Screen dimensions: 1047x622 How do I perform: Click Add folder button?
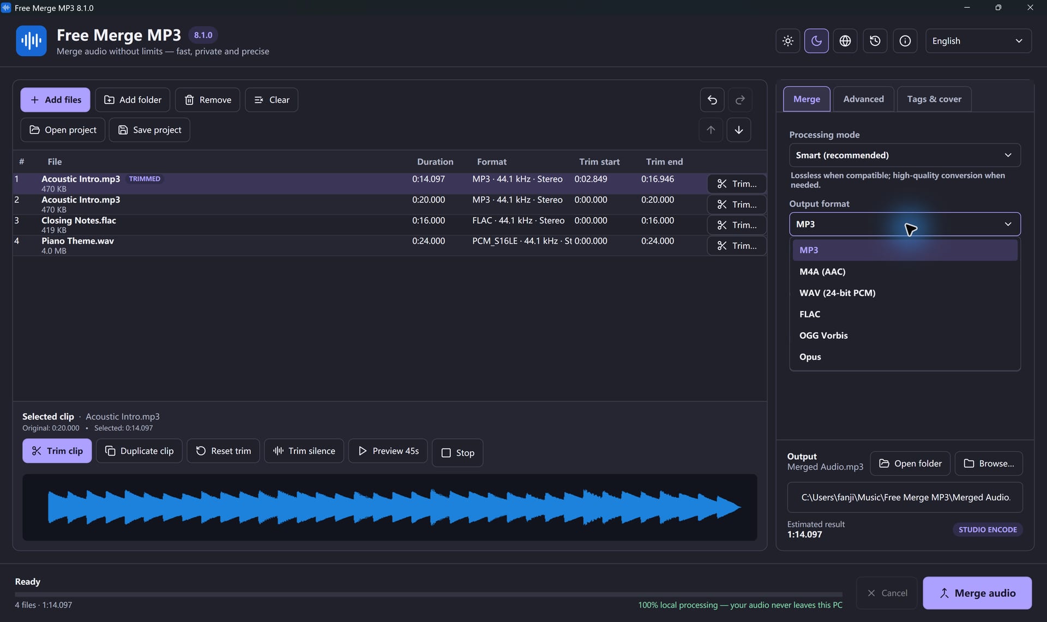tap(133, 100)
